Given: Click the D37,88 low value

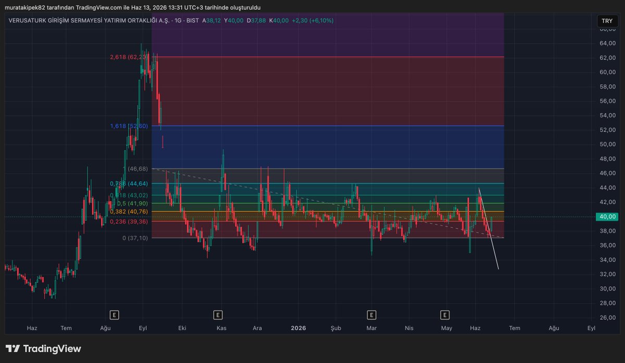Looking at the screenshot, I should click(x=256, y=20).
